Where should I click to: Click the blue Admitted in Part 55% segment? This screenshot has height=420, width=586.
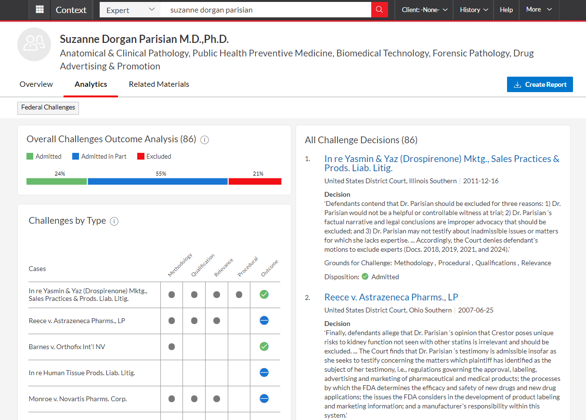[157, 181]
